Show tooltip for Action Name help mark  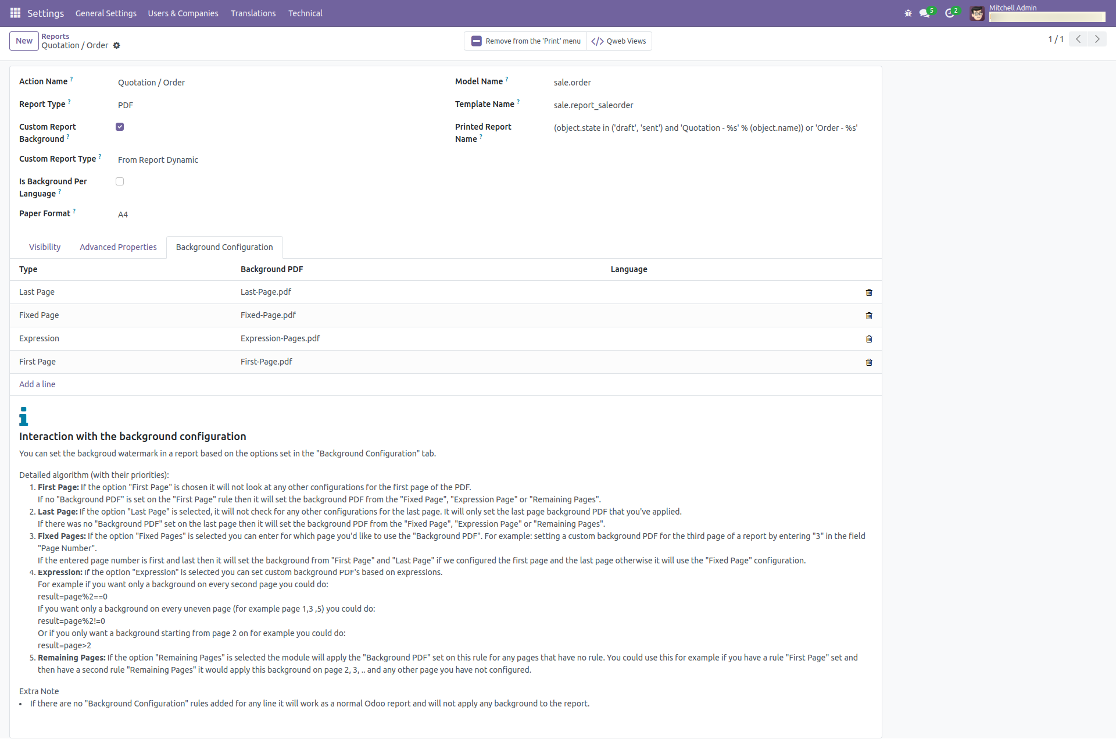pyautogui.click(x=71, y=78)
